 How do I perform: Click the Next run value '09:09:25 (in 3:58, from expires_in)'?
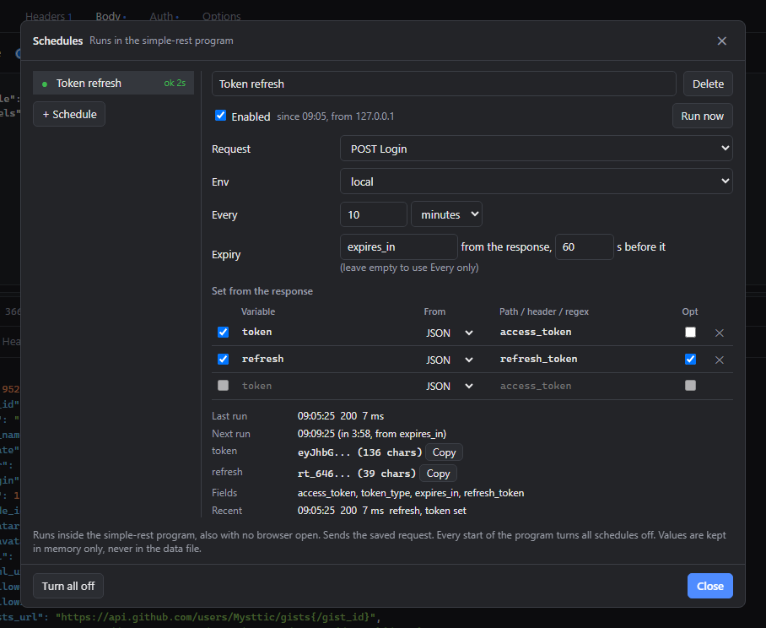[x=372, y=434]
